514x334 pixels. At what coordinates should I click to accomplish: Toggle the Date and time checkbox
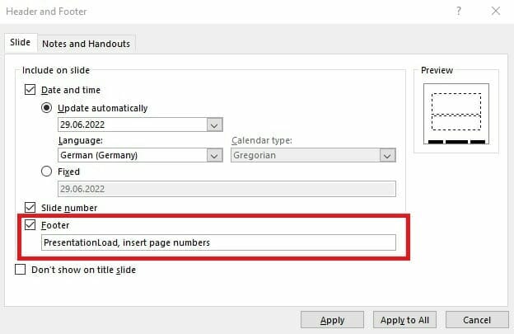[x=31, y=90]
